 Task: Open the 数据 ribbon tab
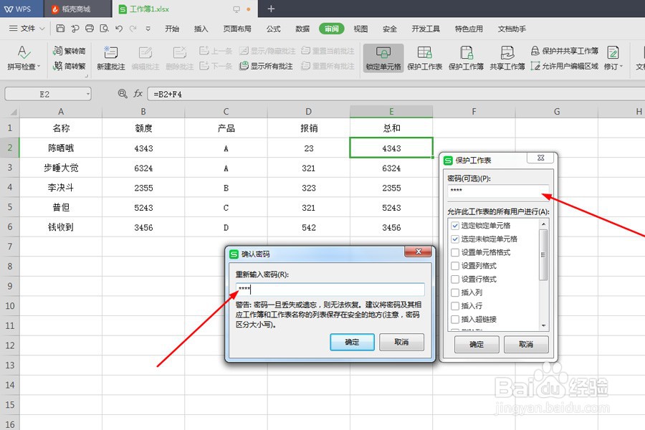pos(302,29)
